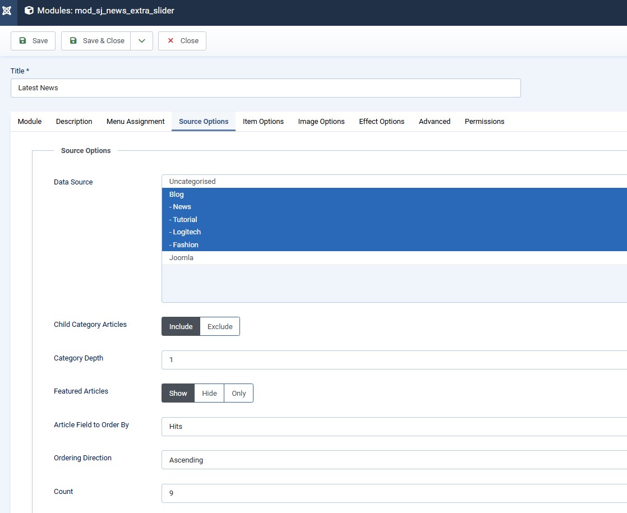Open the Menu Assignment tab
The image size is (627, 513).
136,122
